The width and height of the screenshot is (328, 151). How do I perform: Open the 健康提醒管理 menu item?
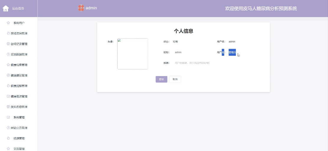click(x=19, y=86)
